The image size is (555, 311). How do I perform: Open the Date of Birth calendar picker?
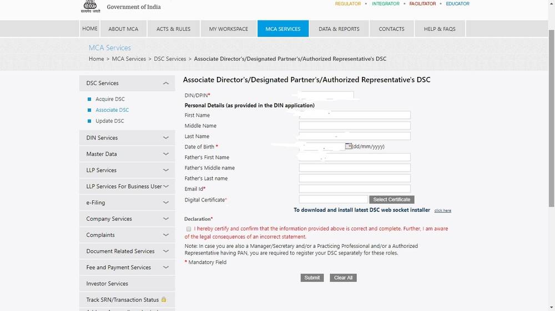tap(349, 147)
